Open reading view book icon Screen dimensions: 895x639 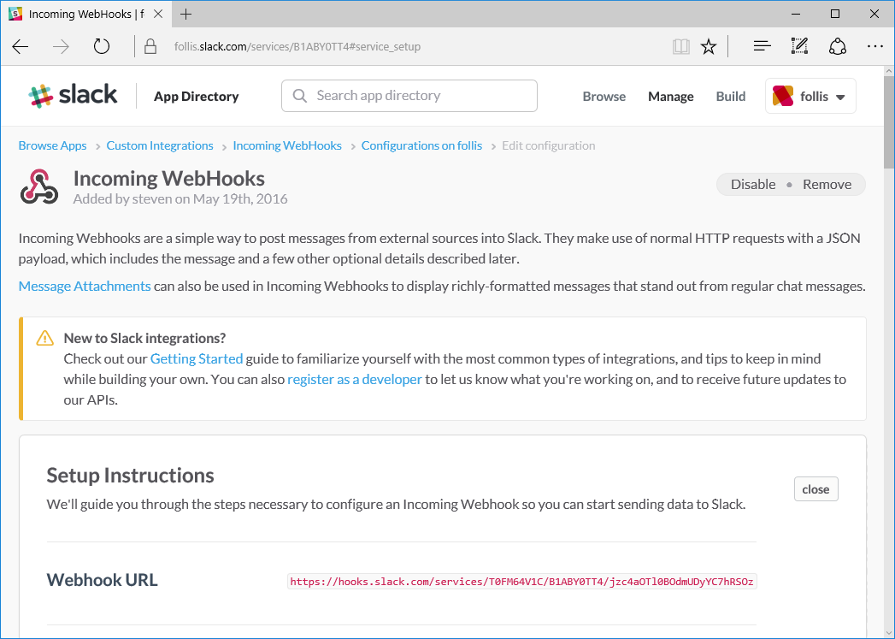681,47
